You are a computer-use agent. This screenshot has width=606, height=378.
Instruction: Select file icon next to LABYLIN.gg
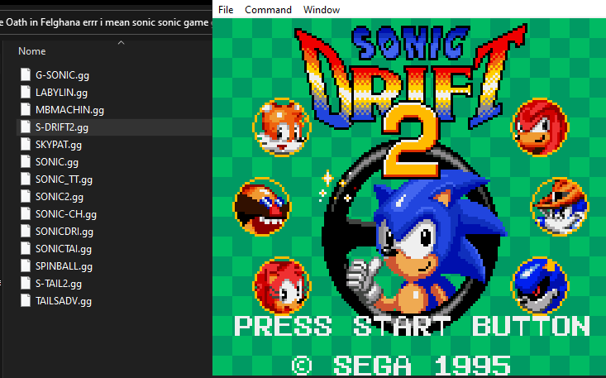point(26,92)
